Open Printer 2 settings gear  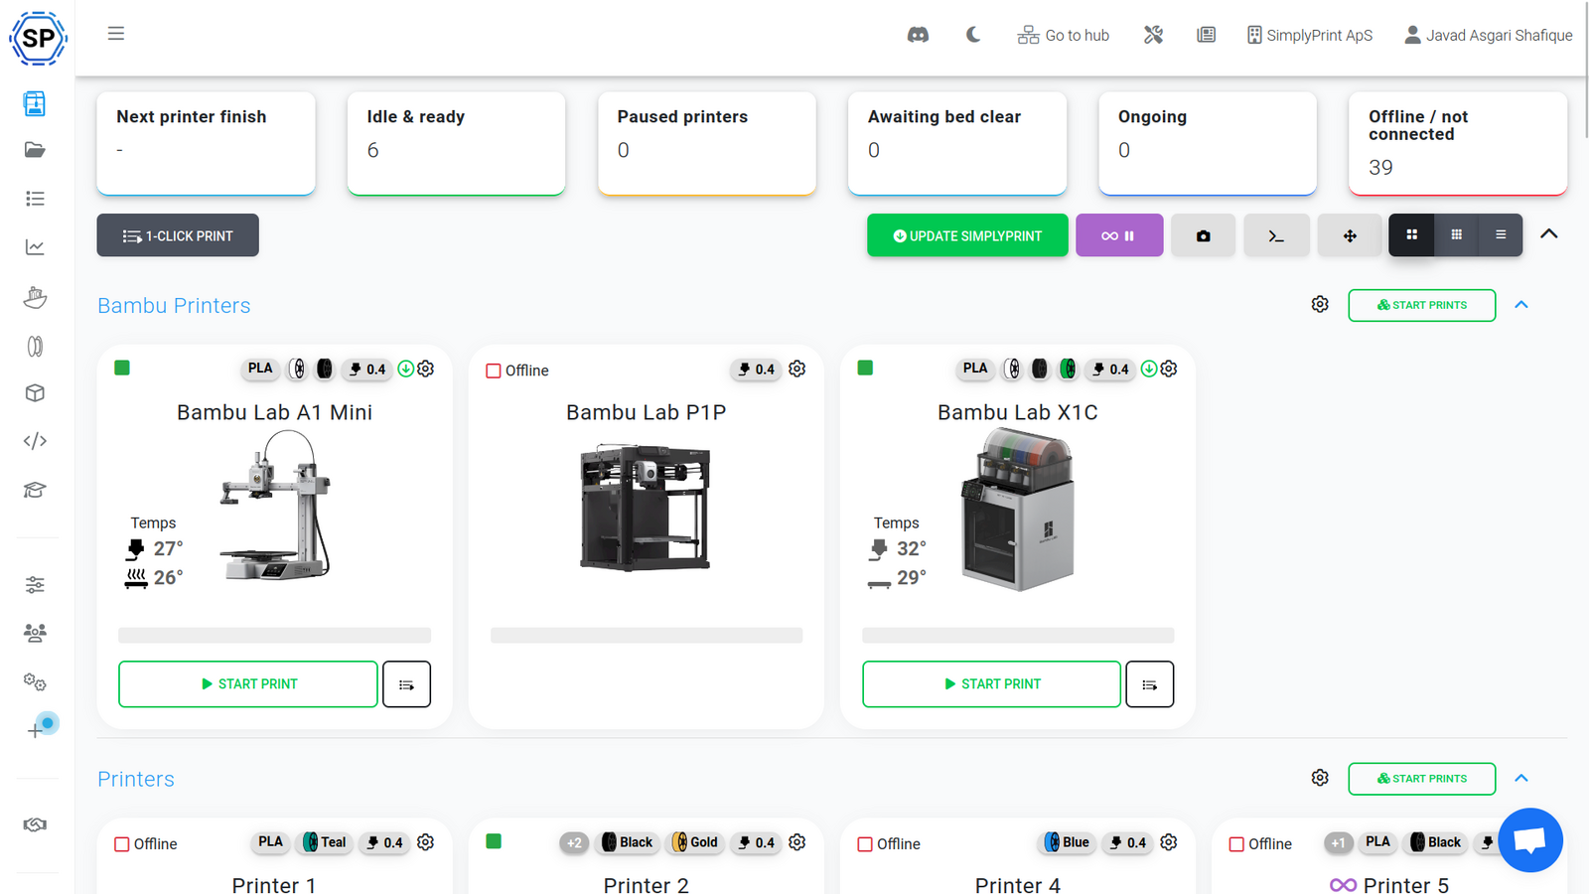(x=797, y=842)
